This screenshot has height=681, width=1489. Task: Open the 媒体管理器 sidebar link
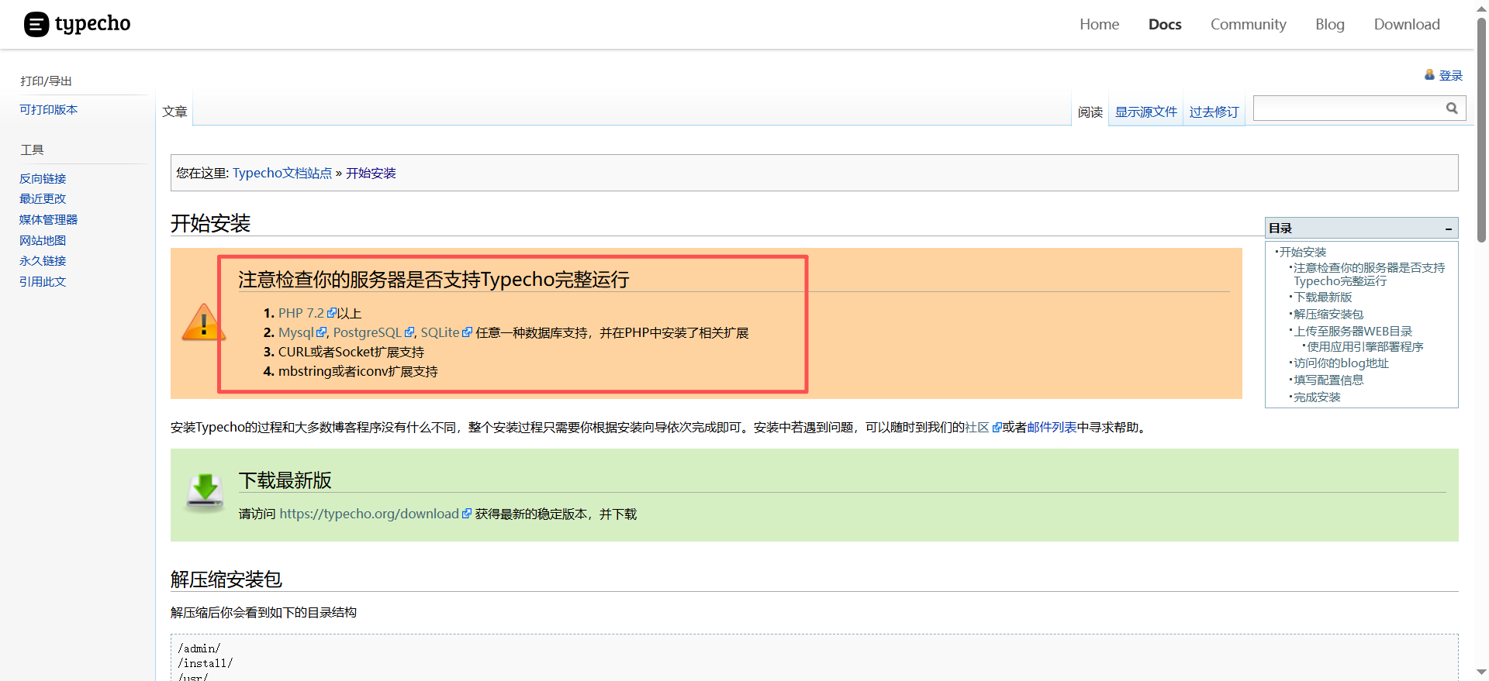click(48, 220)
